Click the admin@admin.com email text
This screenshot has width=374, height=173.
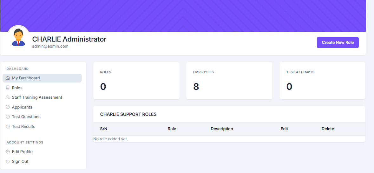(50, 46)
